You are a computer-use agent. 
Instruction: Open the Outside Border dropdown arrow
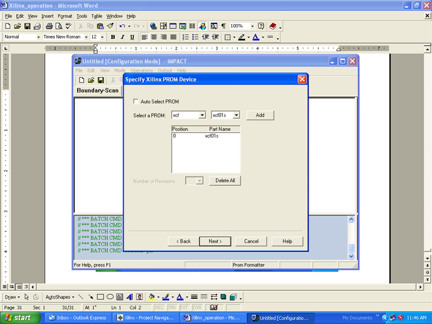(234, 37)
